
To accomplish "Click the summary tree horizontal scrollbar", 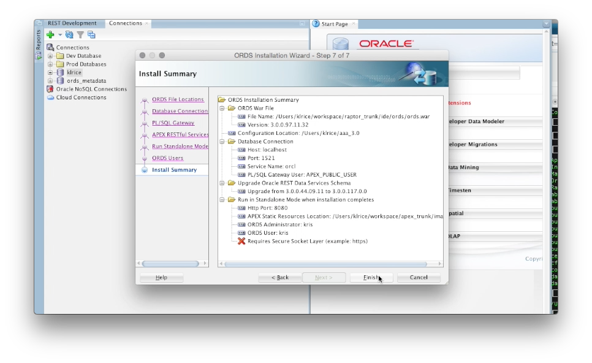I will tap(325, 264).
